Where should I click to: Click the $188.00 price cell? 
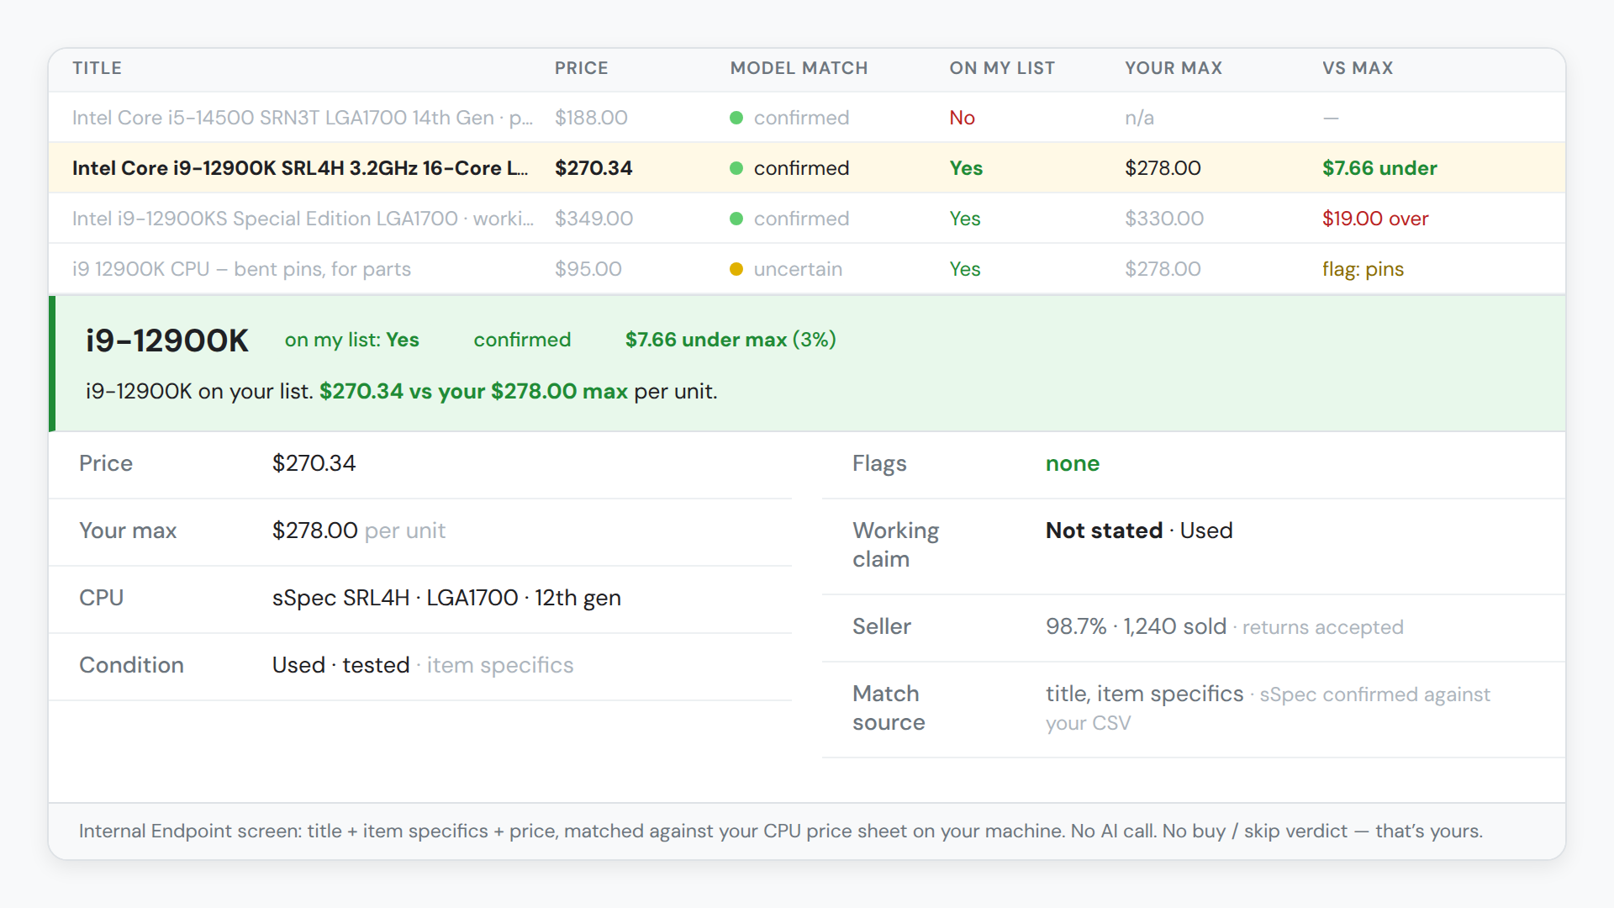[x=591, y=118]
